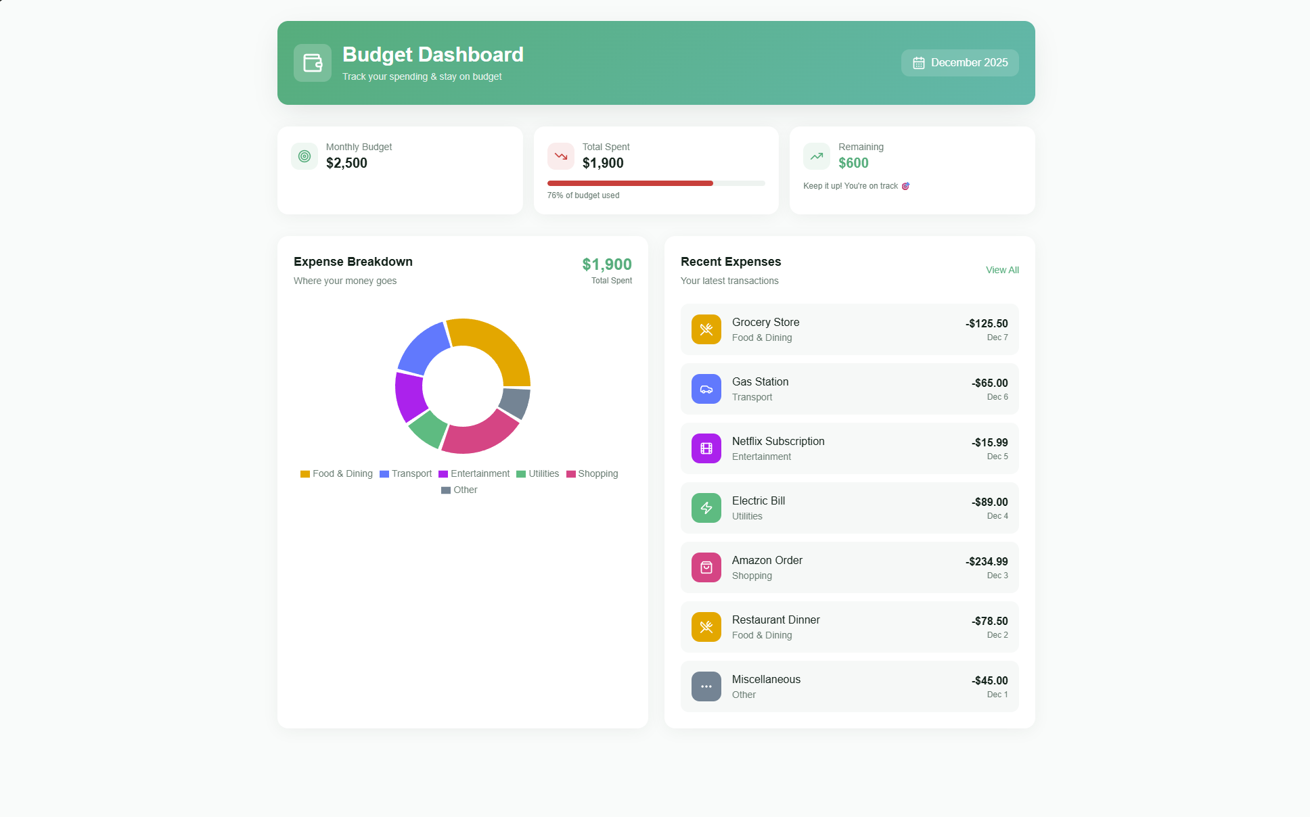Open the December 2025 month selector
Screen dimensions: 1310x817
(959, 63)
